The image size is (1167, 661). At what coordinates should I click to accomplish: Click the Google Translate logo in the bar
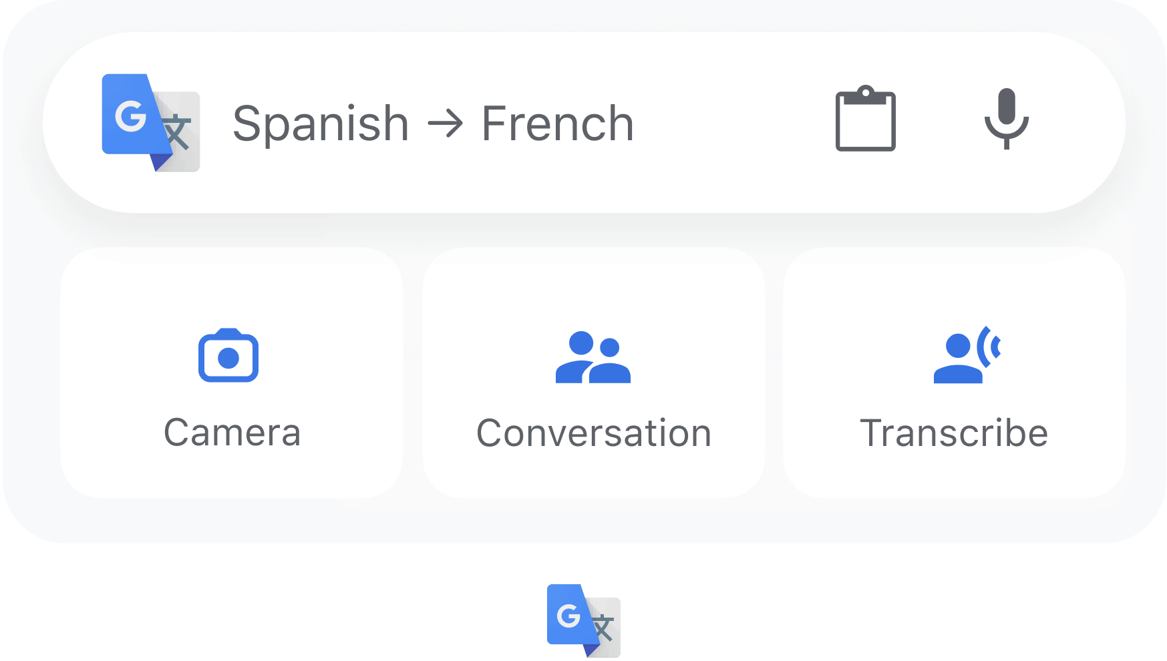150,123
